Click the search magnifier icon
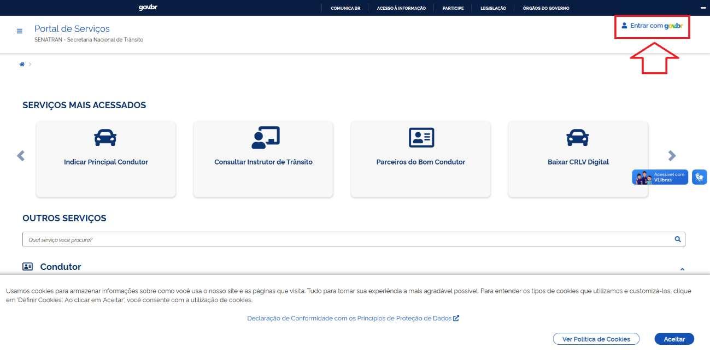Image resolution: width=710 pixels, height=353 pixels. (x=677, y=239)
